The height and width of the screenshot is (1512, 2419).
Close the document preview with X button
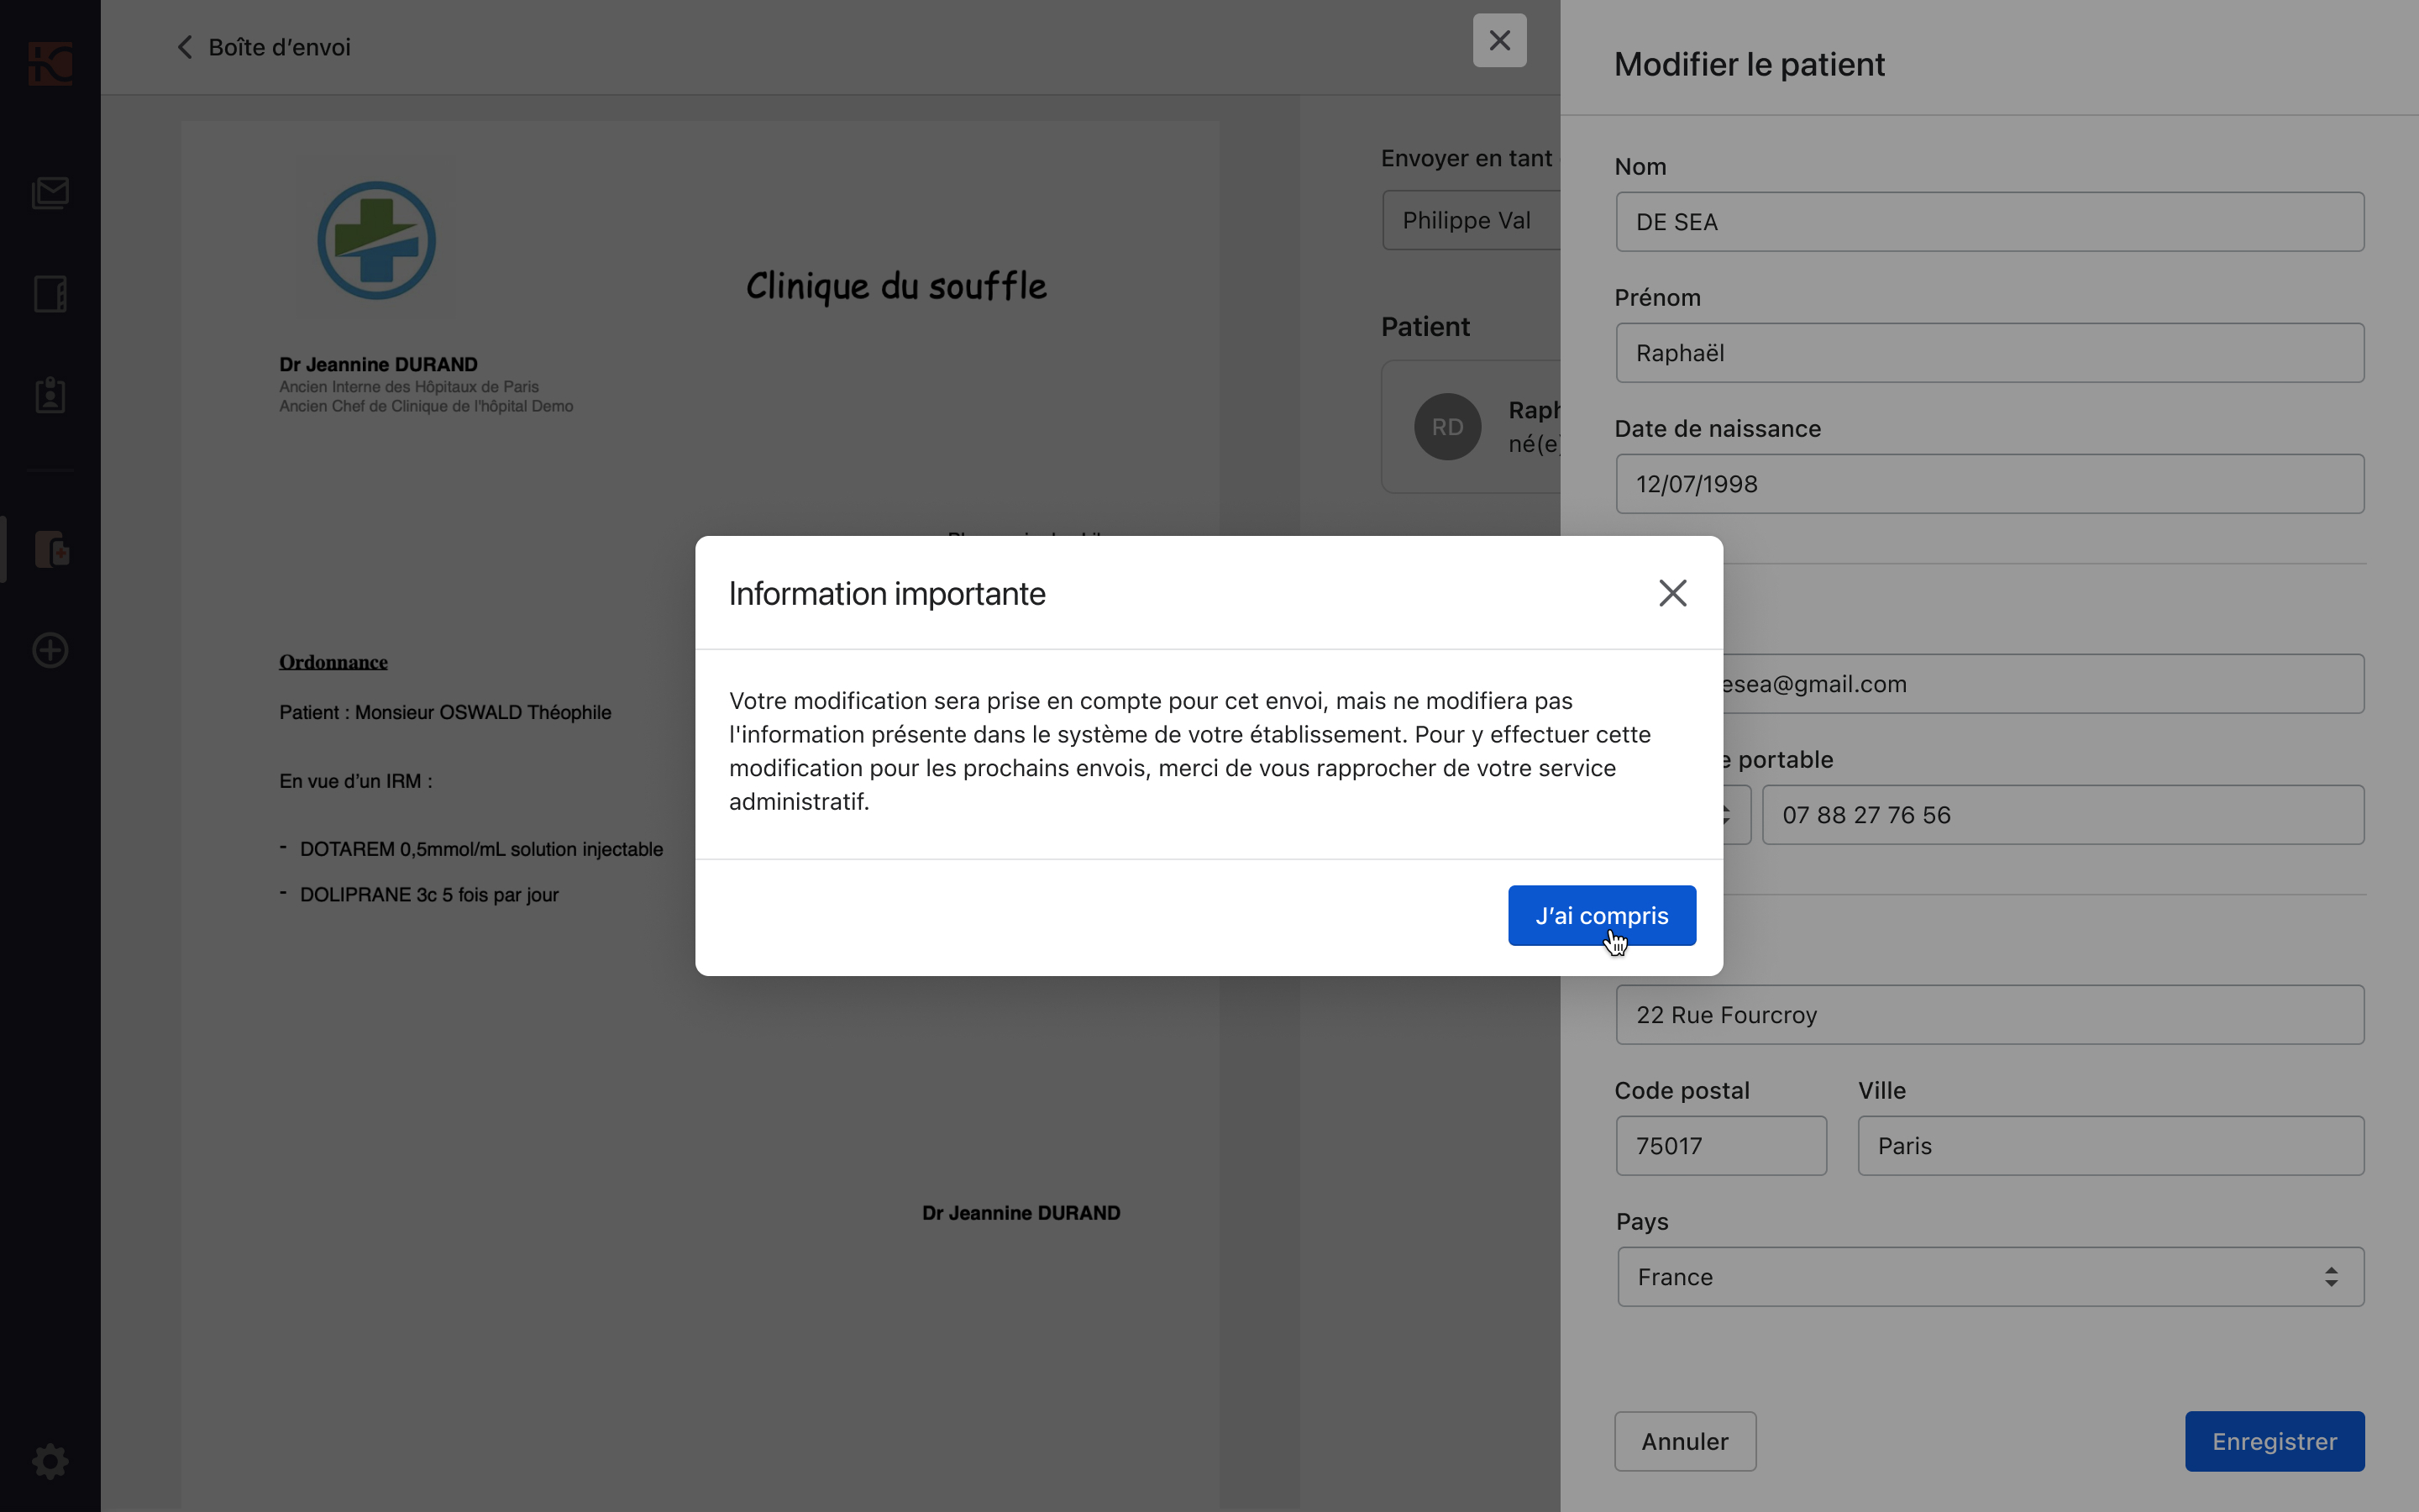tap(1499, 40)
